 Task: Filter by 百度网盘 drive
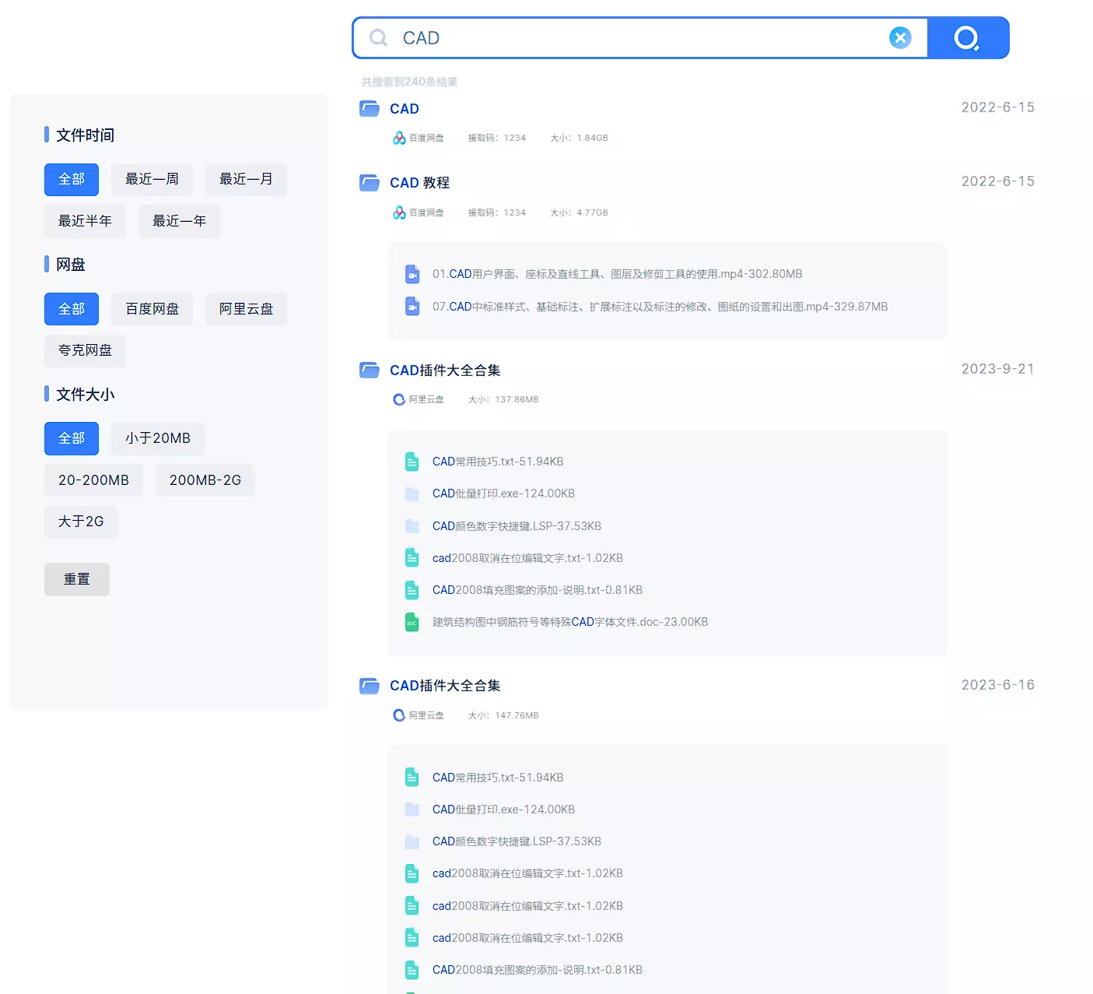click(152, 309)
